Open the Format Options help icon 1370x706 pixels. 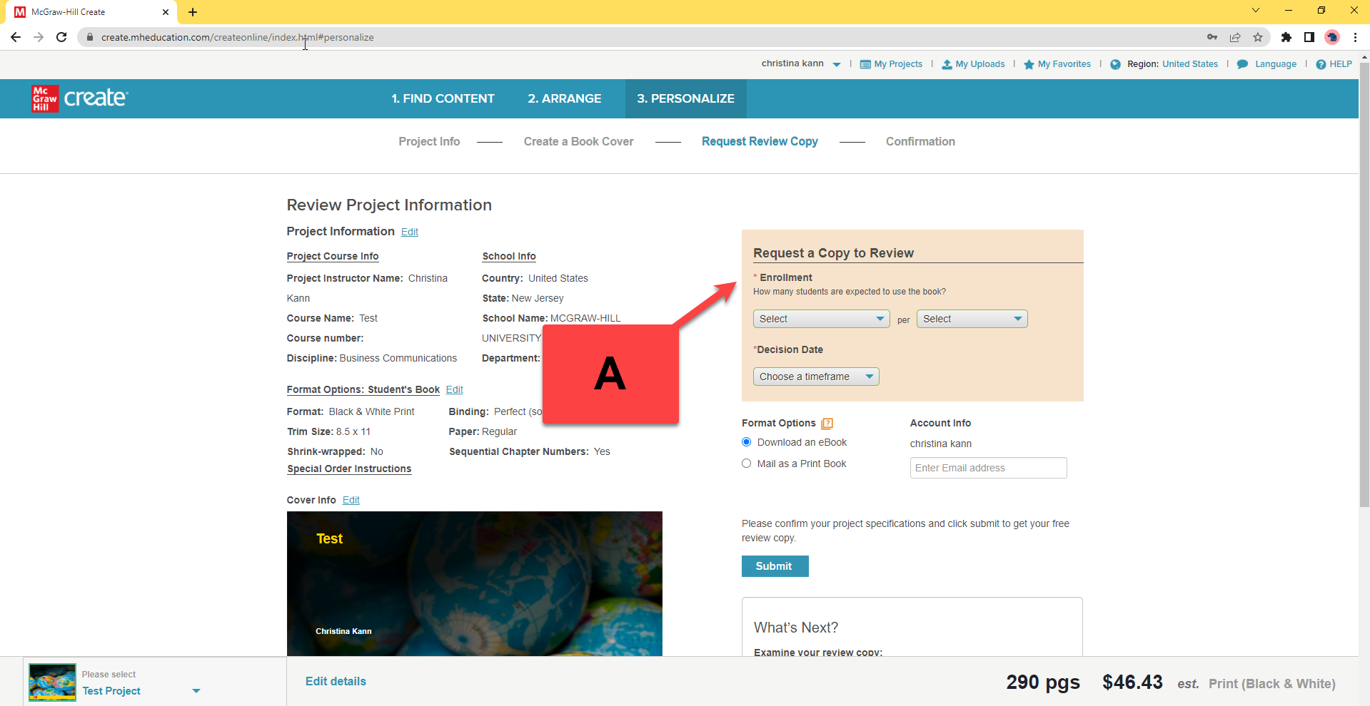(827, 424)
